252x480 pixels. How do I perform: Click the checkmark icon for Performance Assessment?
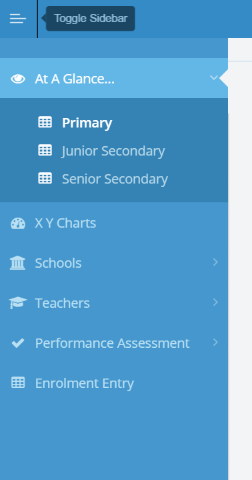click(18, 343)
